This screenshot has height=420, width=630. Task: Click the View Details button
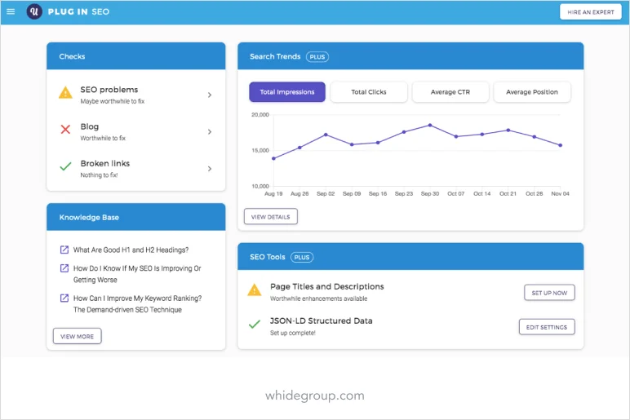click(271, 217)
